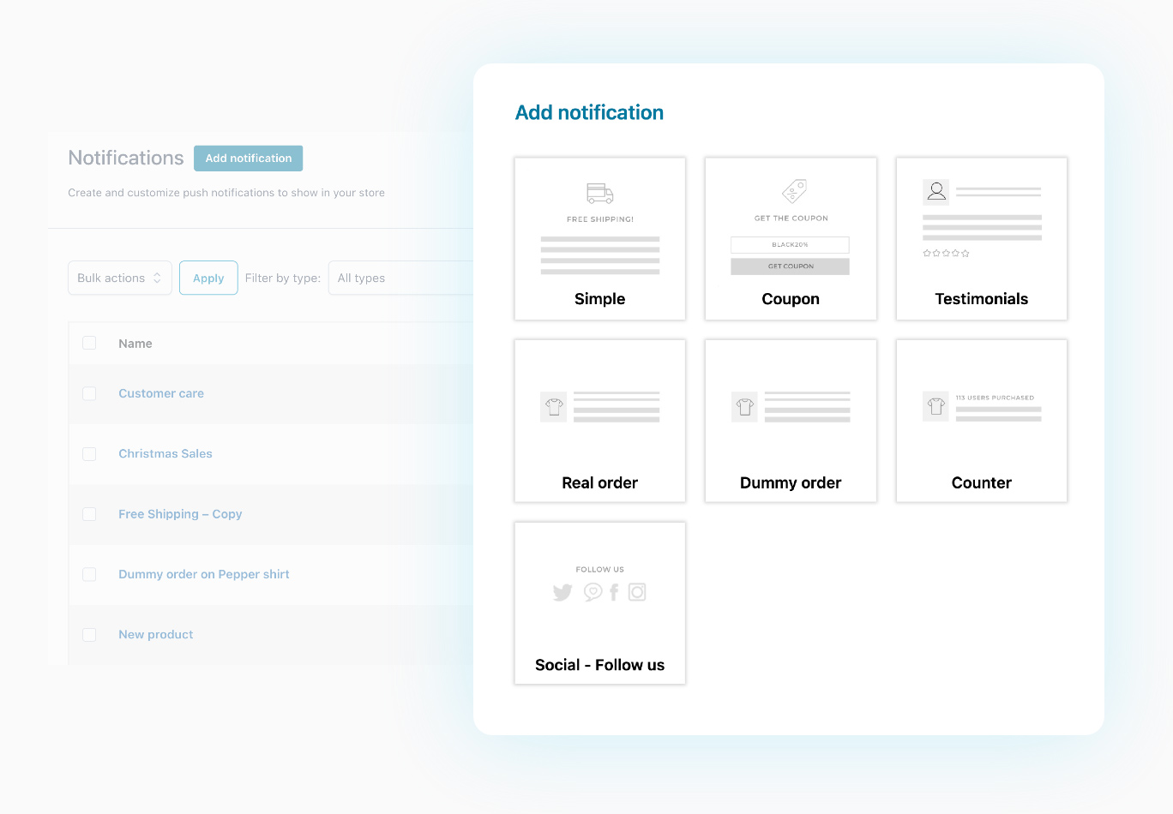Open the All types filter dropdown
The width and height of the screenshot is (1173, 814).
pyautogui.click(x=401, y=278)
